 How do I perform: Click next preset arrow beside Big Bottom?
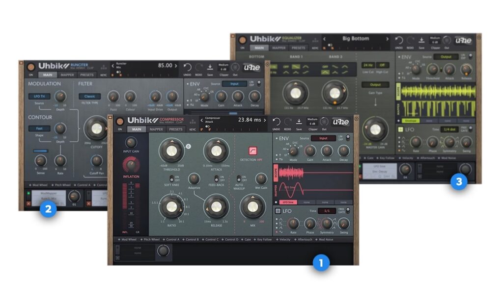click(387, 38)
